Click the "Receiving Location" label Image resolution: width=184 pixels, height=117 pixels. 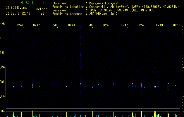68,7
